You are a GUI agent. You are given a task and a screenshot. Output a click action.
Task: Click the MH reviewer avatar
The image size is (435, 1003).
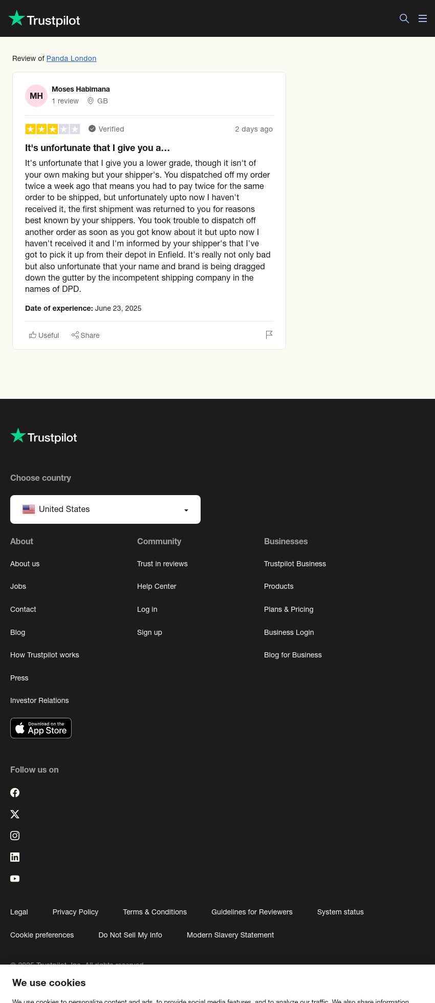coord(36,96)
